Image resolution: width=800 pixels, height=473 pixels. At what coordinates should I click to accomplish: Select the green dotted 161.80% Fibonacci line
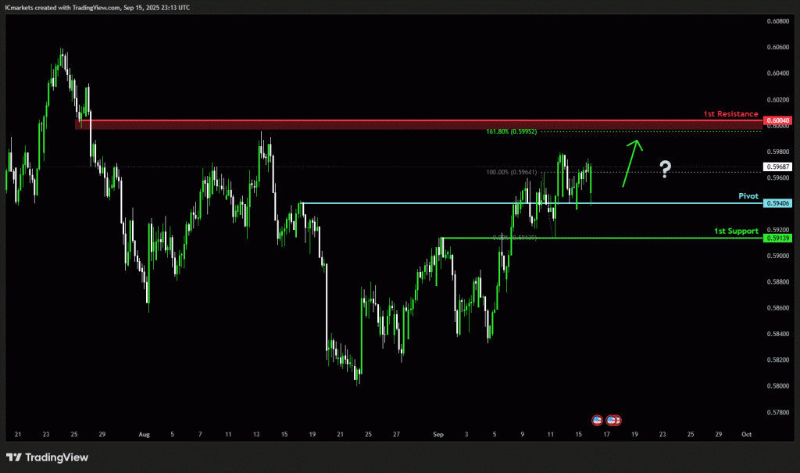click(x=651, y=132)
